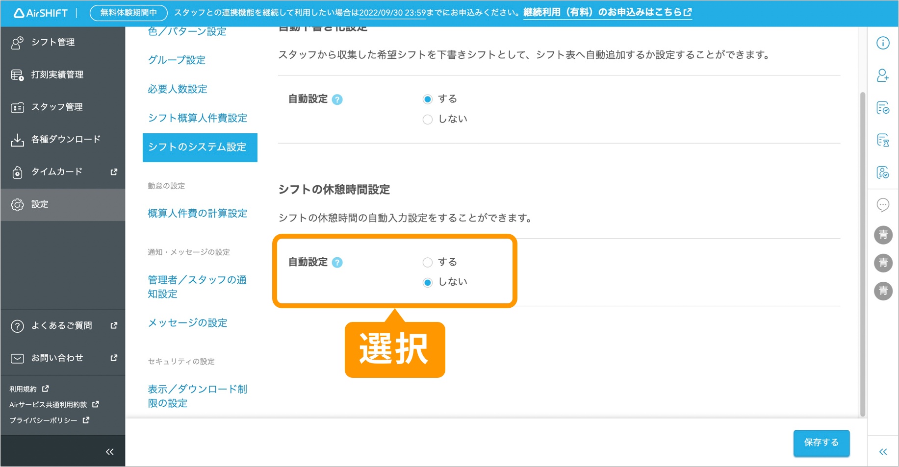Viewport: 899px width, 467px height.
Task: Enable する for シフトの休憩時間設定
Action: 428,262
